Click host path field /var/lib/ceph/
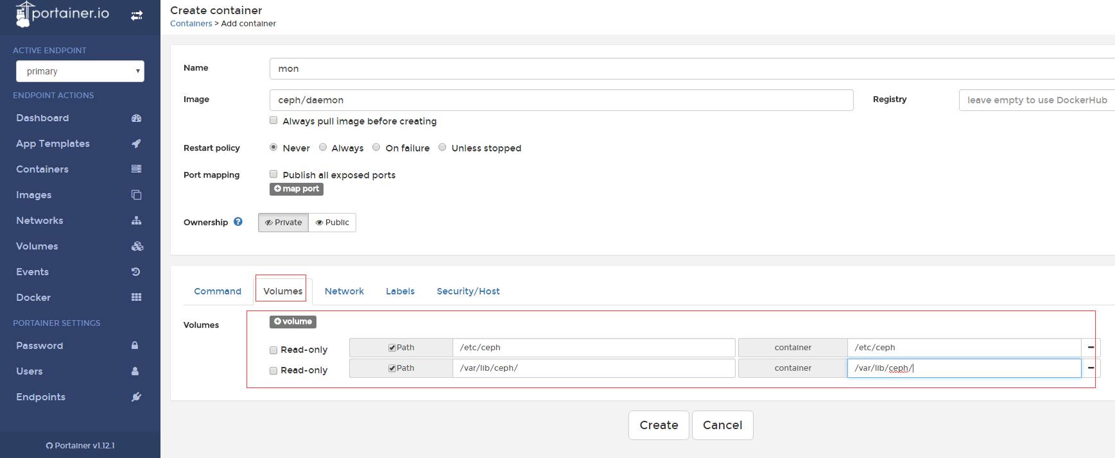 [x=594, y=368]
